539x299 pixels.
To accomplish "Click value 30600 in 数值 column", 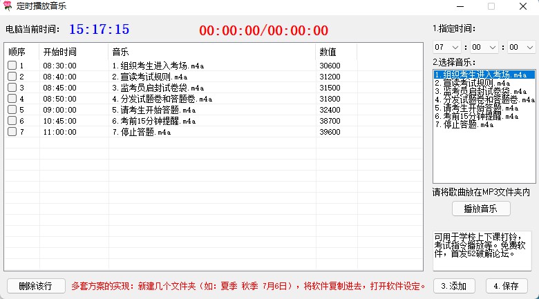I will (x=330, y=66).
